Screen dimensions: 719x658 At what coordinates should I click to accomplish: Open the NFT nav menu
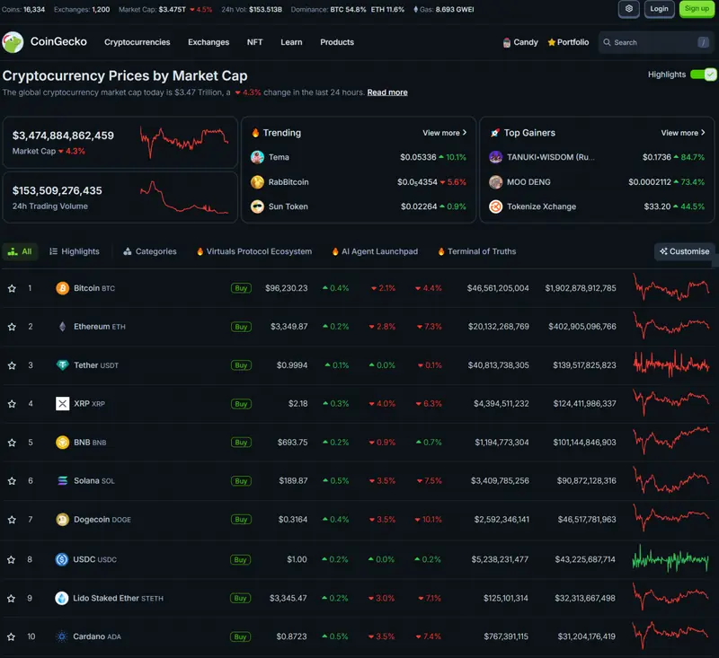pyautogui.click(x=255, y=42)
